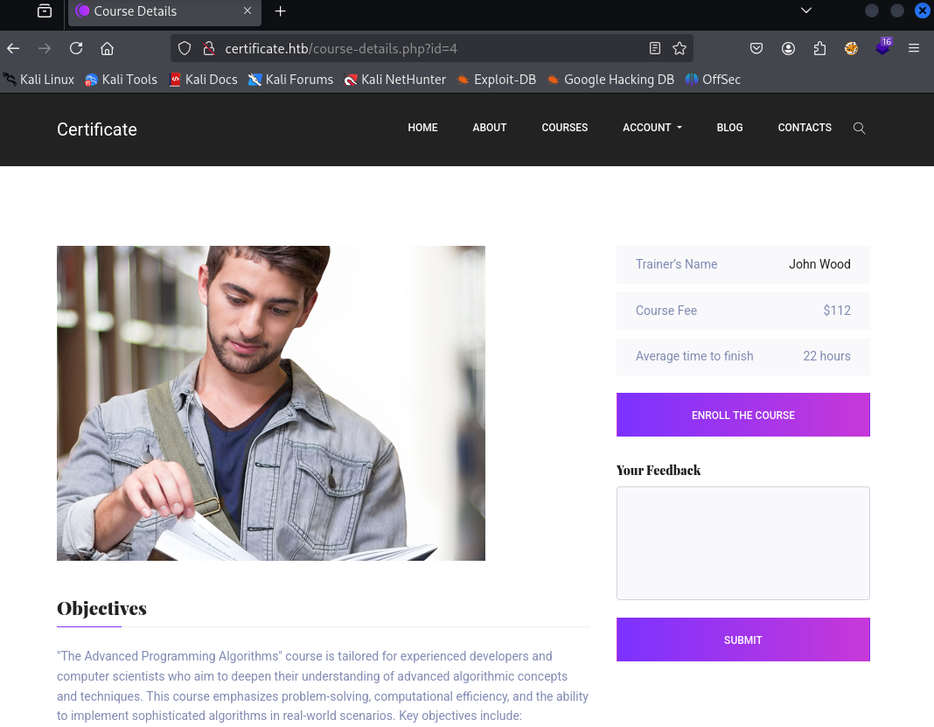Open the Courses navigation item
This screenshot has width=934, height=727.
point(564,128)
